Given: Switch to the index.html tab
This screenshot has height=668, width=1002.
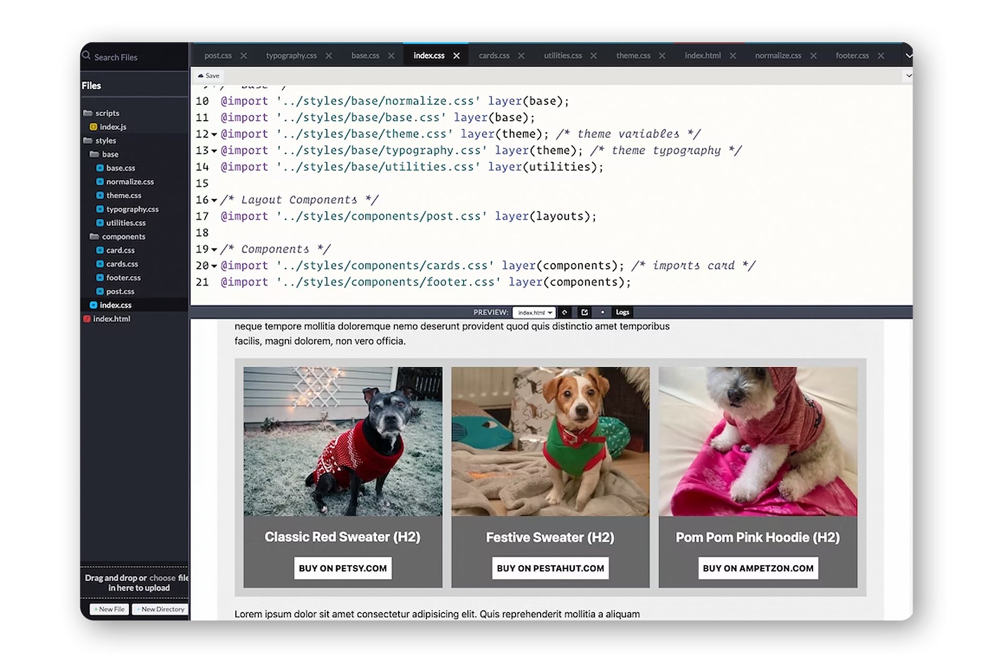Looking at the screenshot, I should click(702, 55).
